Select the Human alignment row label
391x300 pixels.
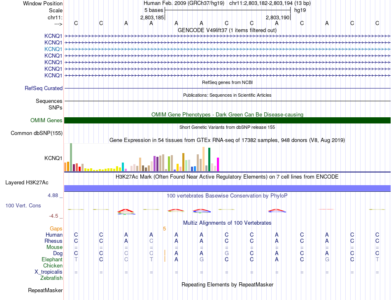54,235
